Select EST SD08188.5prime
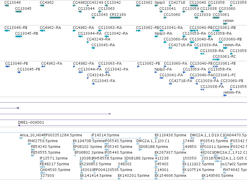Screen dimensions: 247x180 (x=153, y=147)
